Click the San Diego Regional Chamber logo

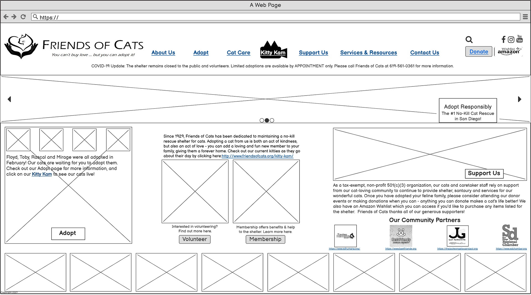coord(510,235)
